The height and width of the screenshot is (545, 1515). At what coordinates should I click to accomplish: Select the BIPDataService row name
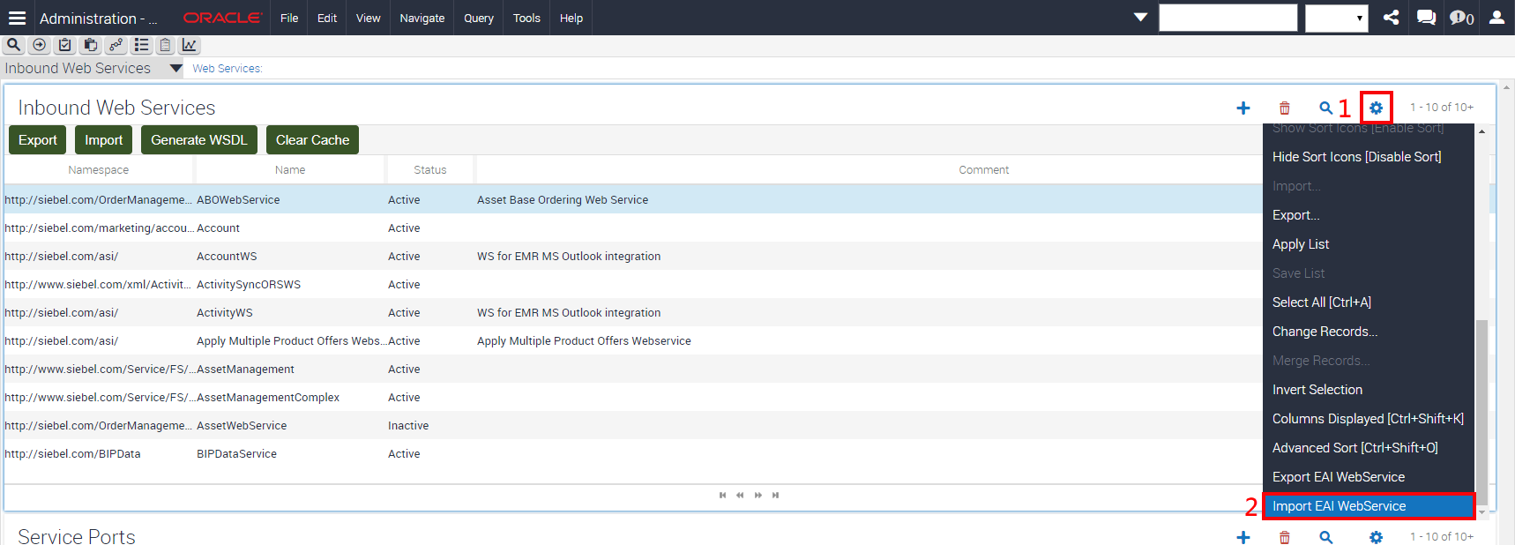point(236,454)
